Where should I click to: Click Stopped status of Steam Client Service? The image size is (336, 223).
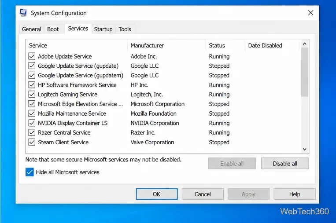click(219, 142)
